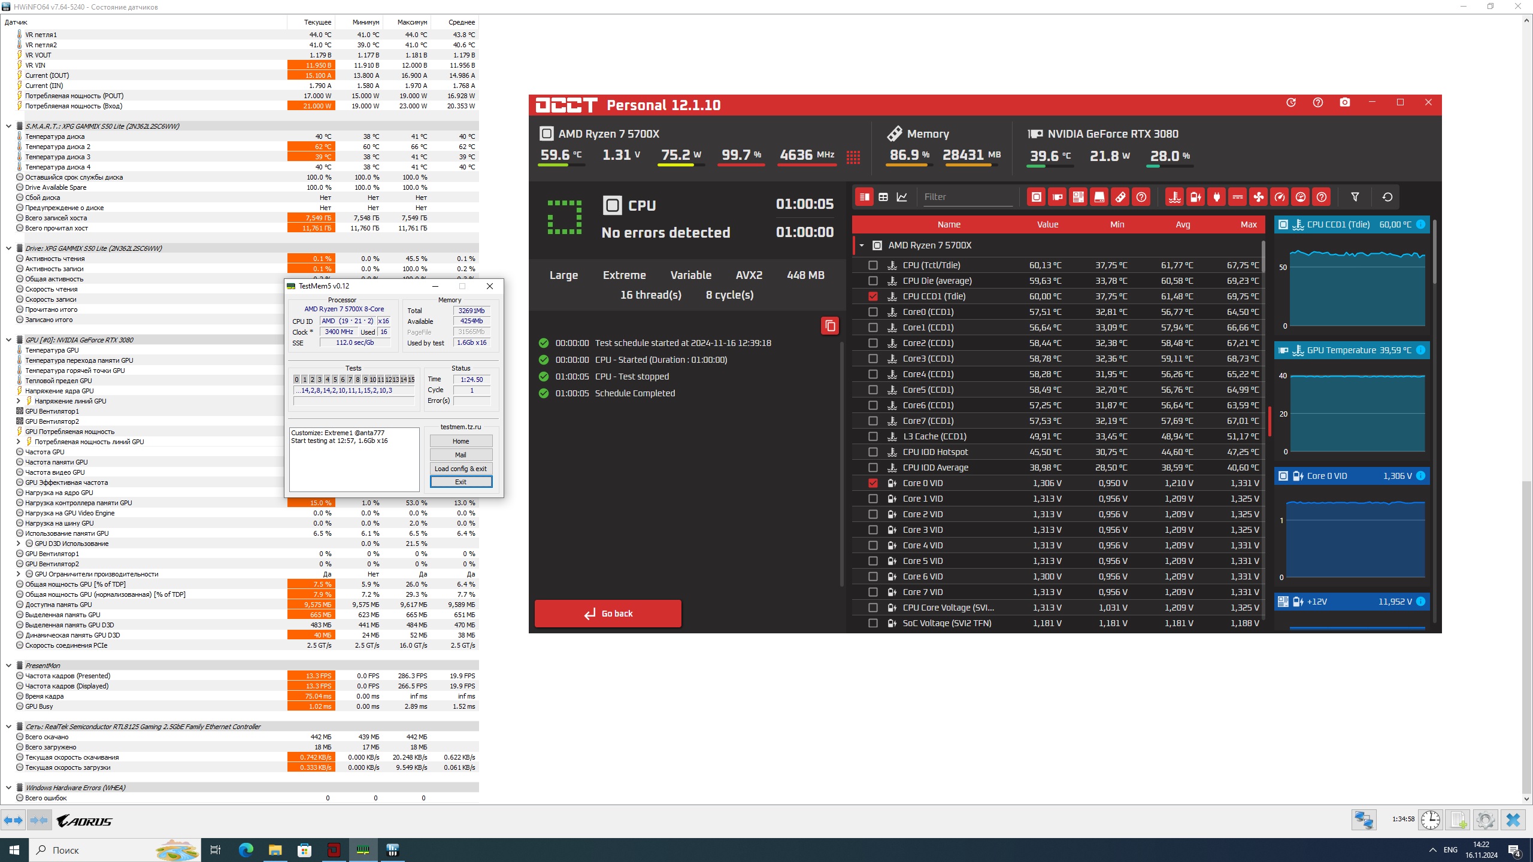Copy the OCCT test log

(x=829, y=326)
